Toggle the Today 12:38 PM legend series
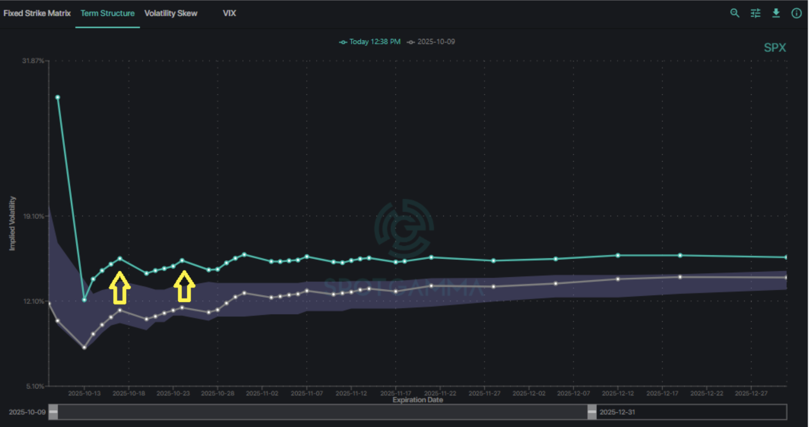The height and width of the screenshot is (427, 809). click(x=370, y=42)
